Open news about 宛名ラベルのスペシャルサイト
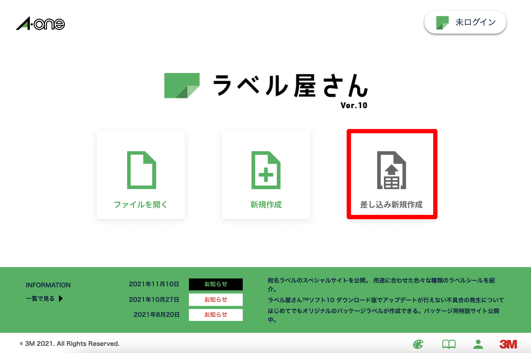The height and width of the screenshot is (353, 531). point(381,284)
